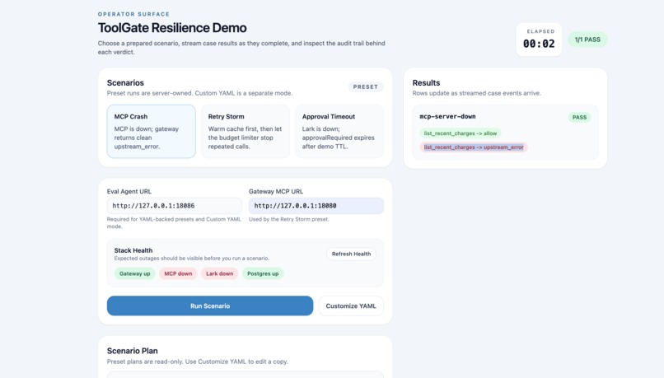
Task: Edit the Eval Agent URL field
Action: click(175, 206)
